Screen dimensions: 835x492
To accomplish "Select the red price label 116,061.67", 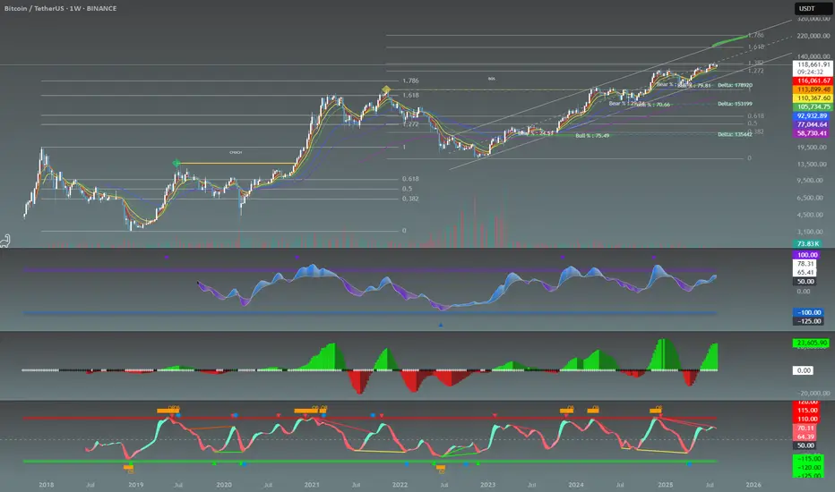I will [x=813, y=81].
